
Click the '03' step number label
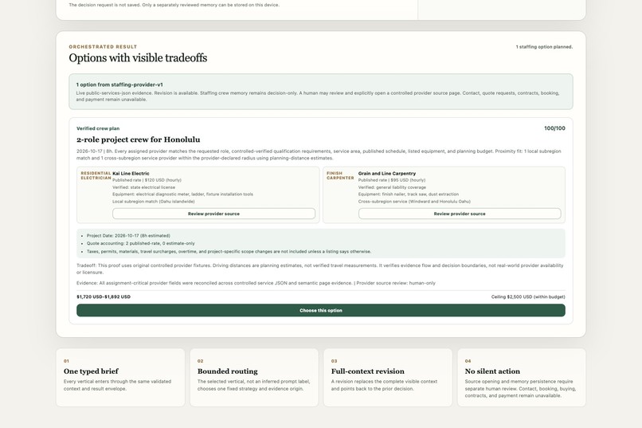[x=334, y=361]
